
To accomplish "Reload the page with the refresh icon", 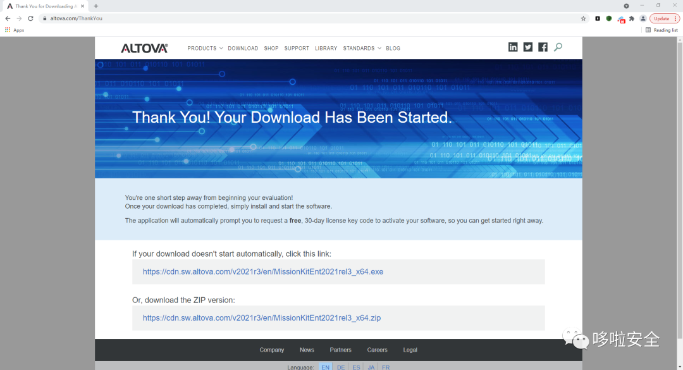I will point(30,18).
